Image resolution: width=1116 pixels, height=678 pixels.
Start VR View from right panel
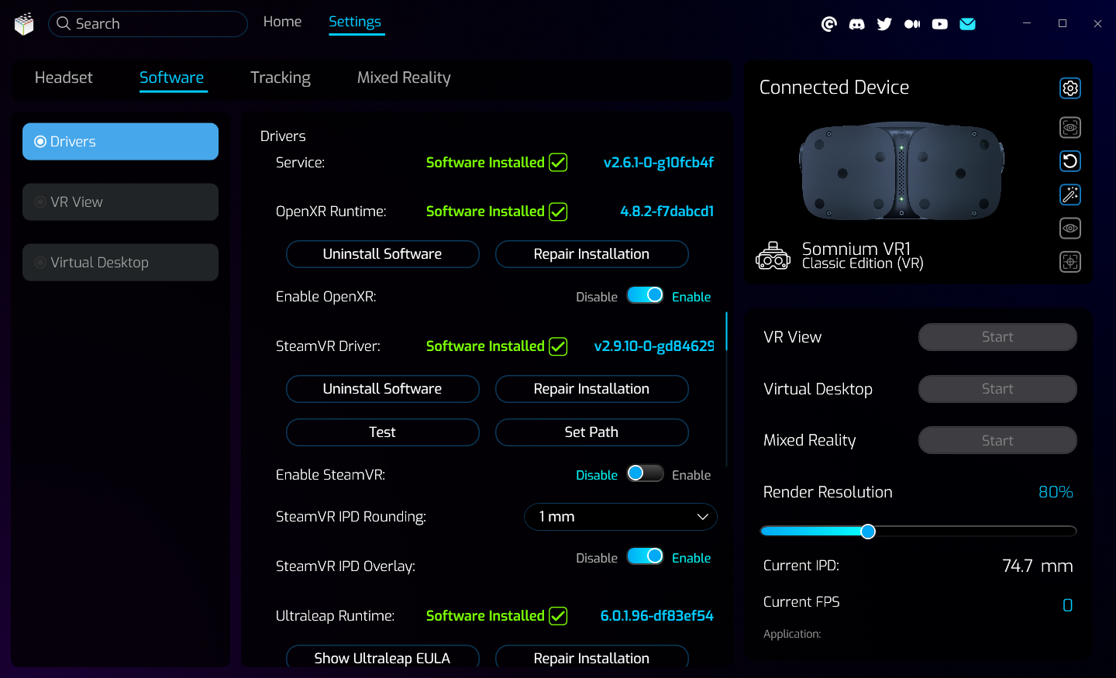(x=997, y=337)
